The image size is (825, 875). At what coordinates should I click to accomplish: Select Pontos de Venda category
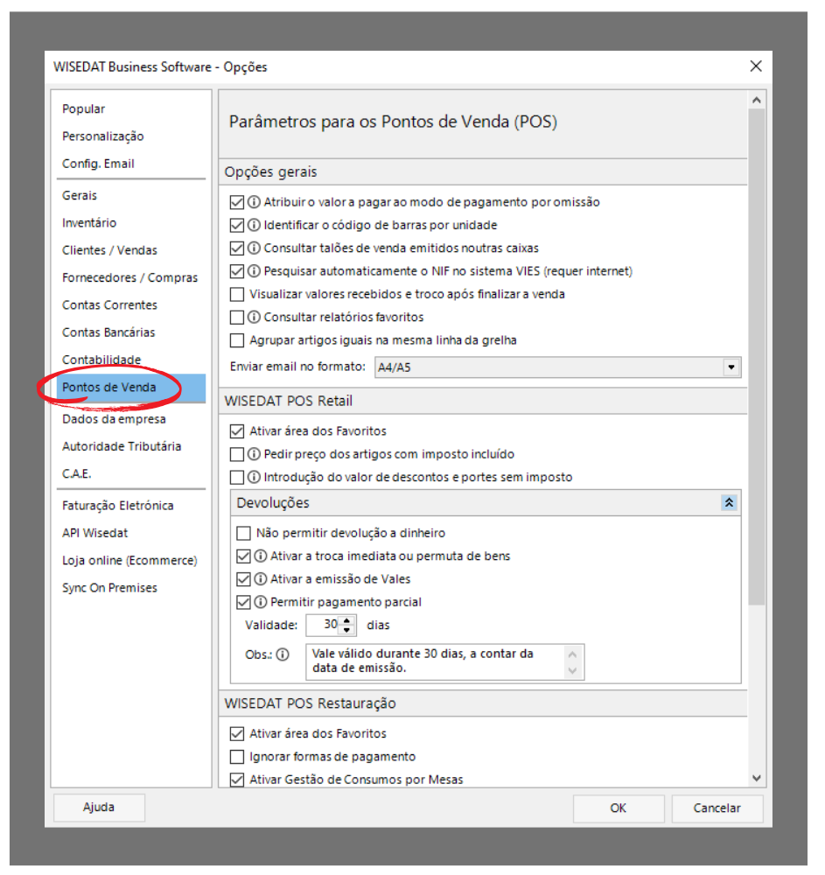click(x=131, y=388)
